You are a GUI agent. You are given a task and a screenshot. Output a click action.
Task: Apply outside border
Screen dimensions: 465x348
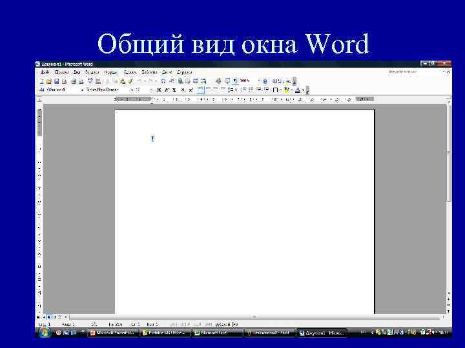(x=275, y=90)
